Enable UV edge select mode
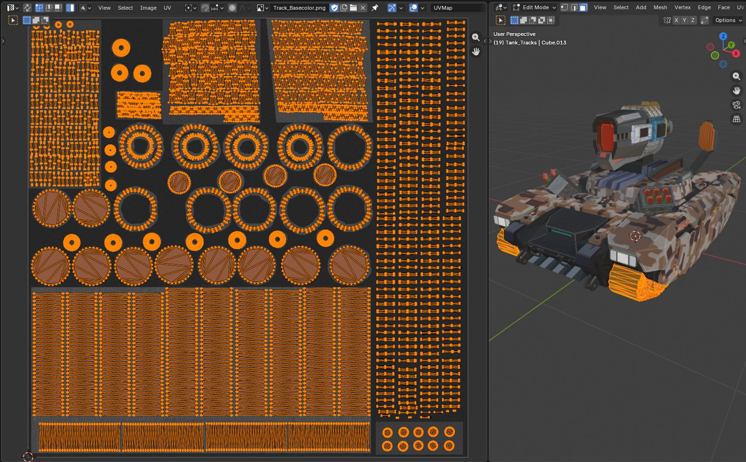 [x=49, y=8]
